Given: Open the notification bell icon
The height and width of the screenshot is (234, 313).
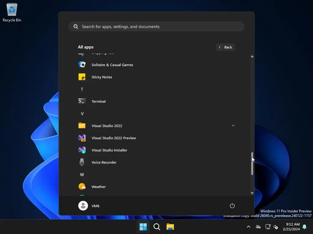Looking at the screenshot, I should coord(305,227).
